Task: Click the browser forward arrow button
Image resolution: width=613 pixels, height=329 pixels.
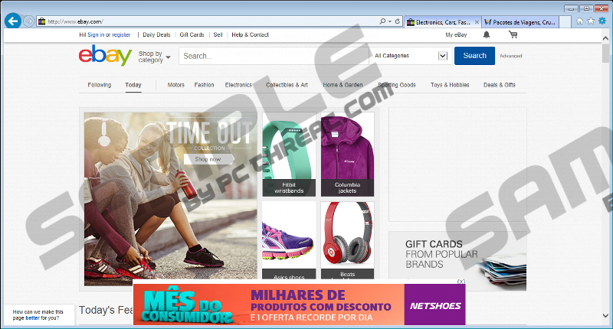Action: click(x=29, y=21)
